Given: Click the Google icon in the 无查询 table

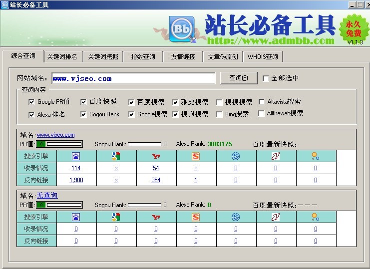Looking at the screenshot, I should (116, 217).
